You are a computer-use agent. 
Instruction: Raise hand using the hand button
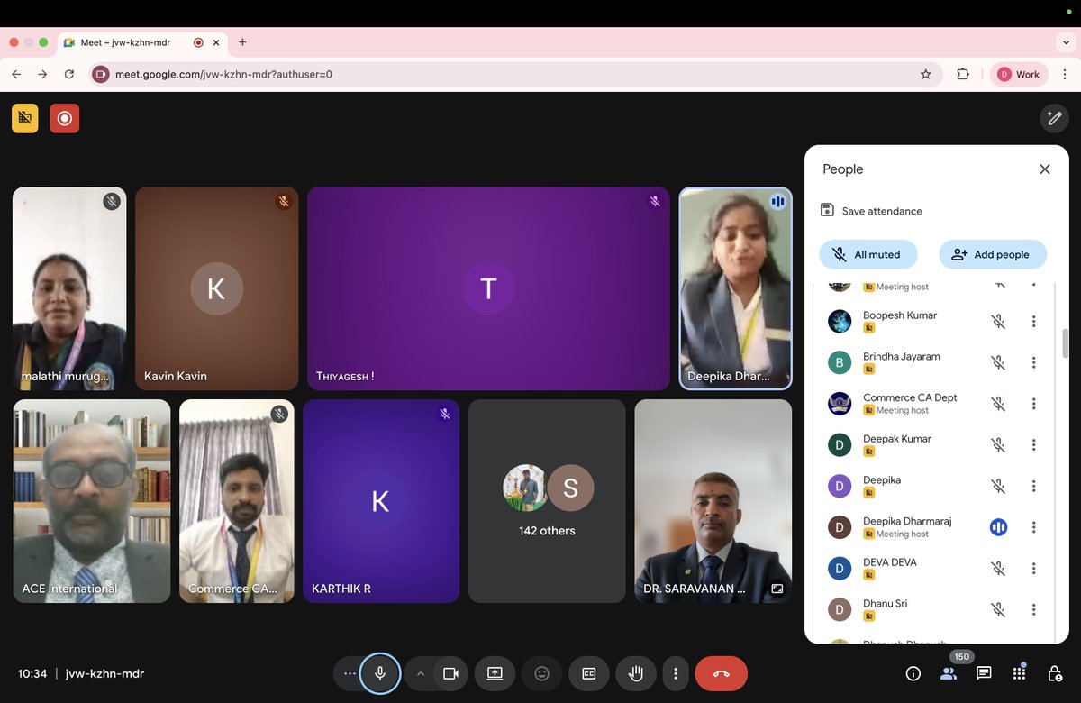(636, 673)
